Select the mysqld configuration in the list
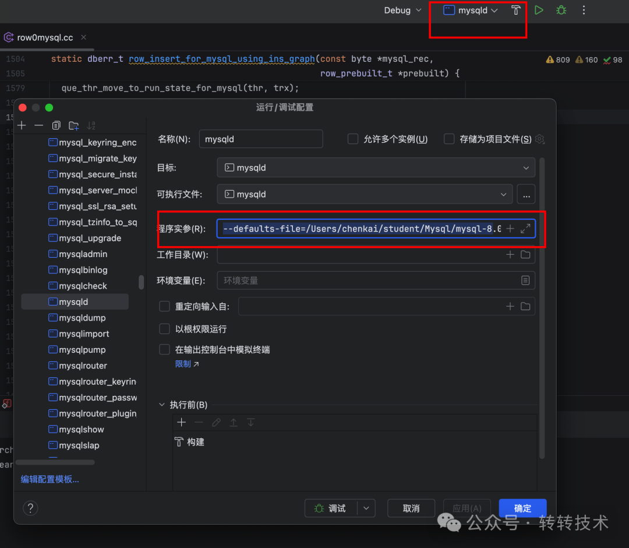Image resolution: width=629 pixels, height=548 pixels. point(75,301)
